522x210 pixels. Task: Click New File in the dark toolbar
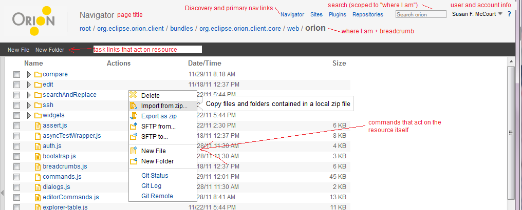(x=18, y=50)
